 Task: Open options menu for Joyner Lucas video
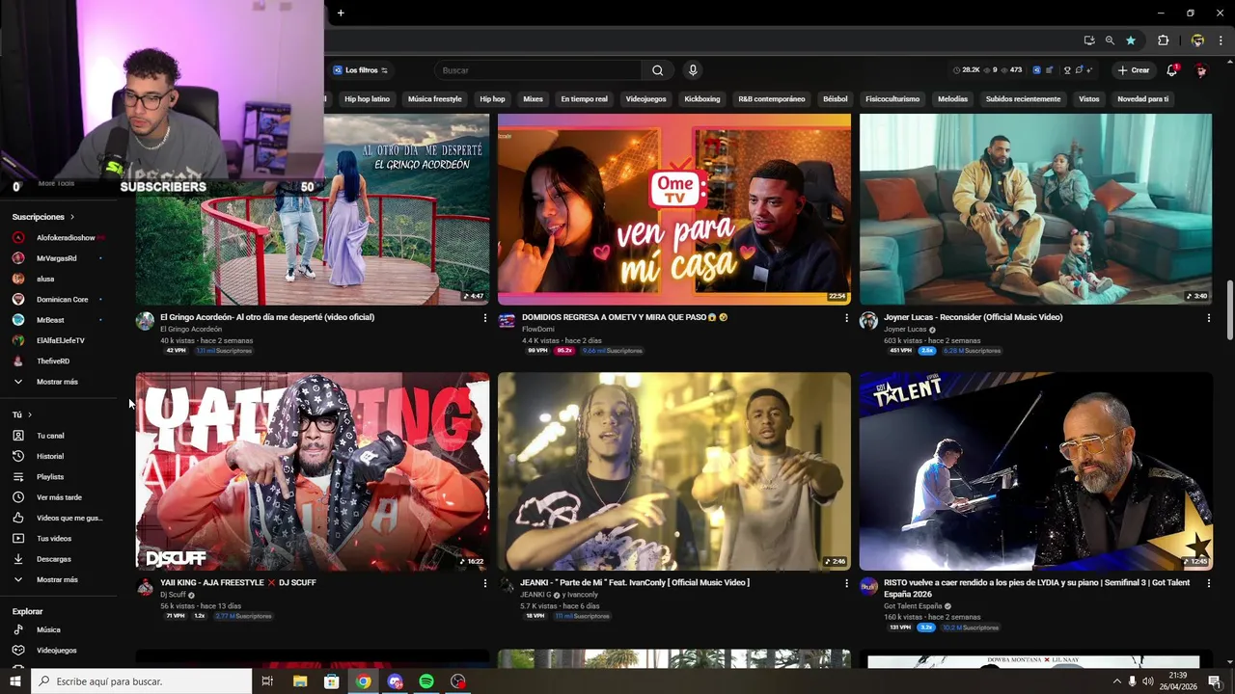(x=1208, y=317)
